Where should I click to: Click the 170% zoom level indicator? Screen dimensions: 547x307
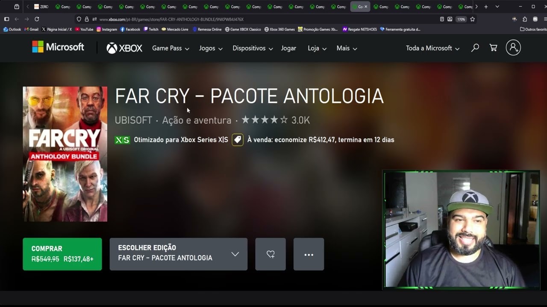(461, 19)
